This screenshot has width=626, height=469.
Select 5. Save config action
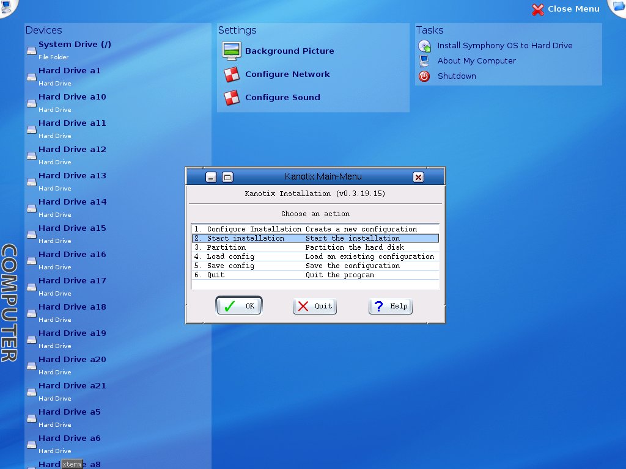pos(315,266)
